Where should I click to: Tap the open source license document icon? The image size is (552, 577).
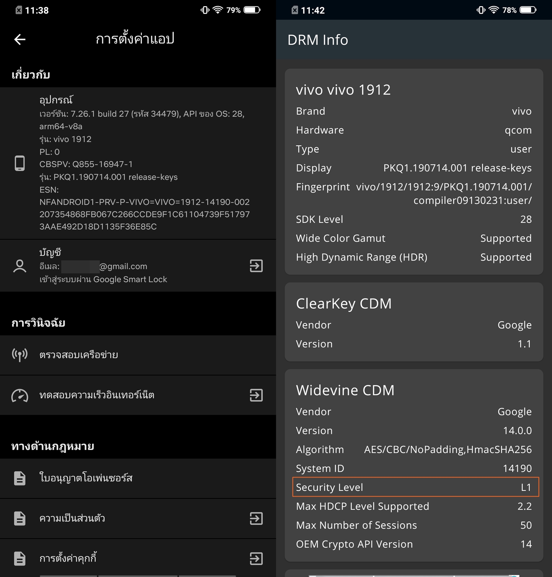coord(20,478)
